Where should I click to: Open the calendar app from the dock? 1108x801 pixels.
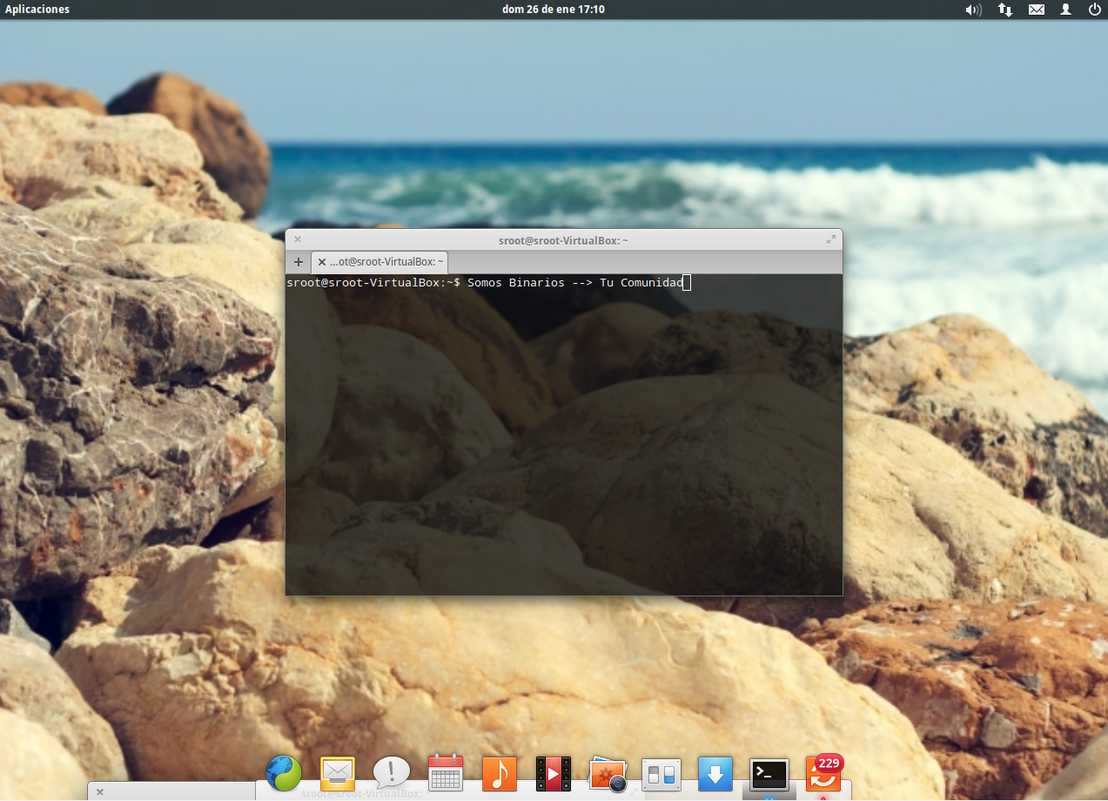tap(446, 772)
